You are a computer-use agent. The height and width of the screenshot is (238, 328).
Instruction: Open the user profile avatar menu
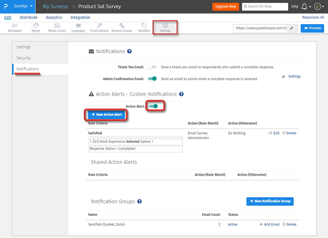pyautogui.click(x=319, y=7)
